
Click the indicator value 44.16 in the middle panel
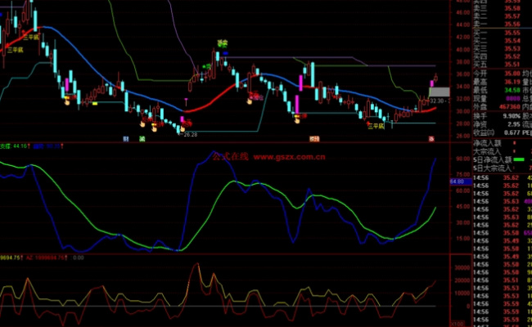(x=20, y=146)
